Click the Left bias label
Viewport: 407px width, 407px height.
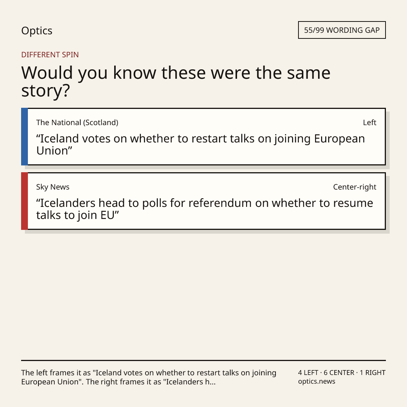(369, 122)
